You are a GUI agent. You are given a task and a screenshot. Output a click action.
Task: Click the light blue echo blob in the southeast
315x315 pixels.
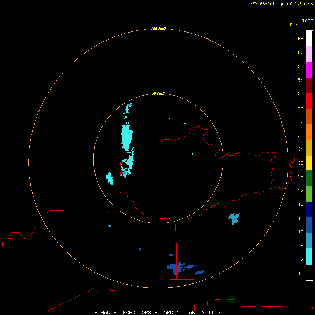[x=234, y=218]
